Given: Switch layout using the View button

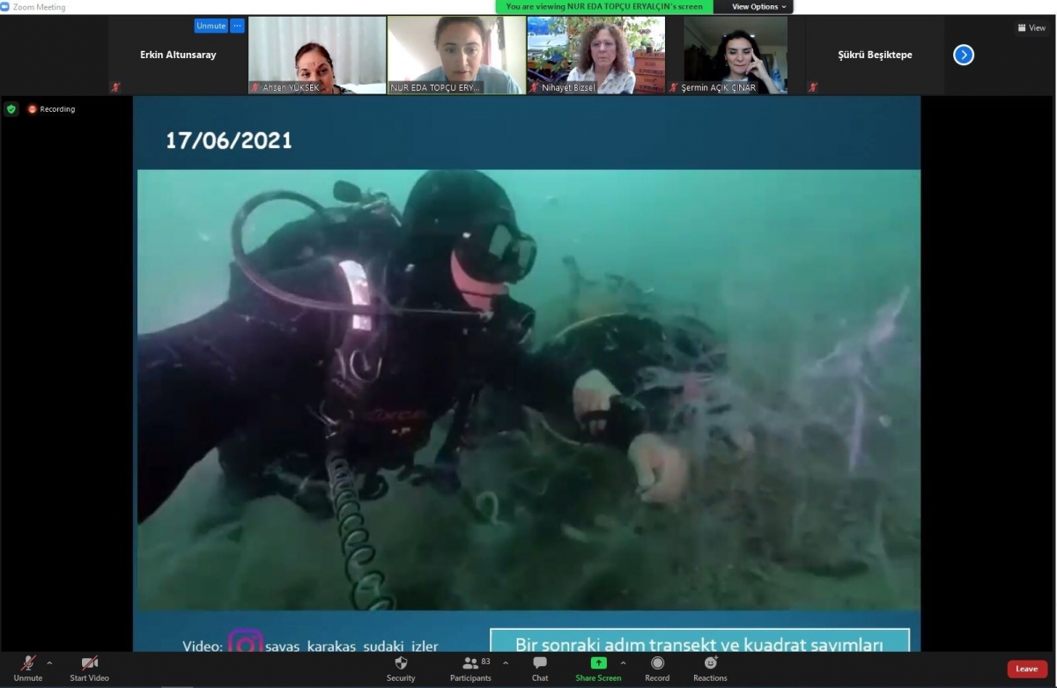Looking at the screenshot, I should coord(1031,28).
